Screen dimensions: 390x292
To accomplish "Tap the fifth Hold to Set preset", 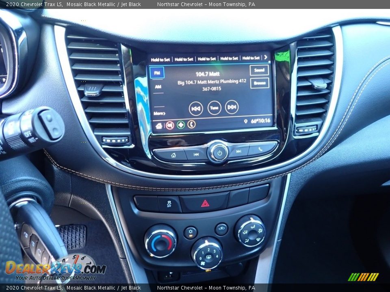I will [x=251, y=58].
